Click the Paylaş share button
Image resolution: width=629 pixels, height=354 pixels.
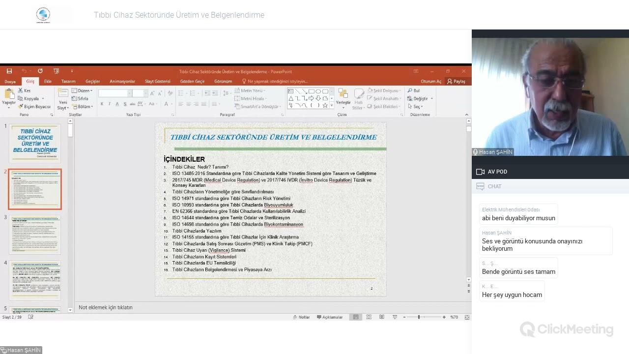pos(457,82)
